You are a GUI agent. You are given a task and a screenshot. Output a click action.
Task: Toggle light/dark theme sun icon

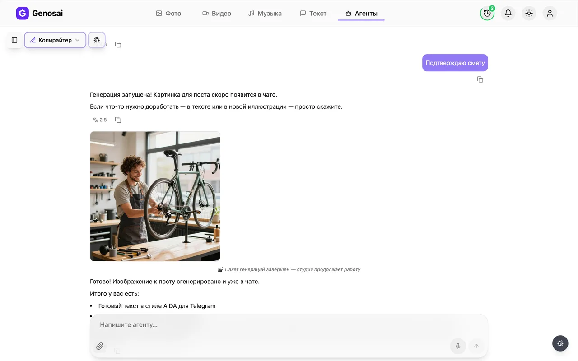[529, 13]
